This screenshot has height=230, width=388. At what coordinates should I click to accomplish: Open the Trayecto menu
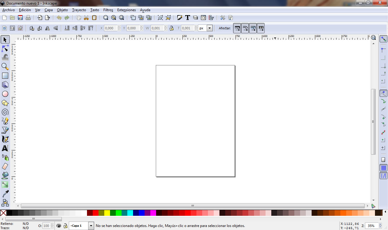79,10
